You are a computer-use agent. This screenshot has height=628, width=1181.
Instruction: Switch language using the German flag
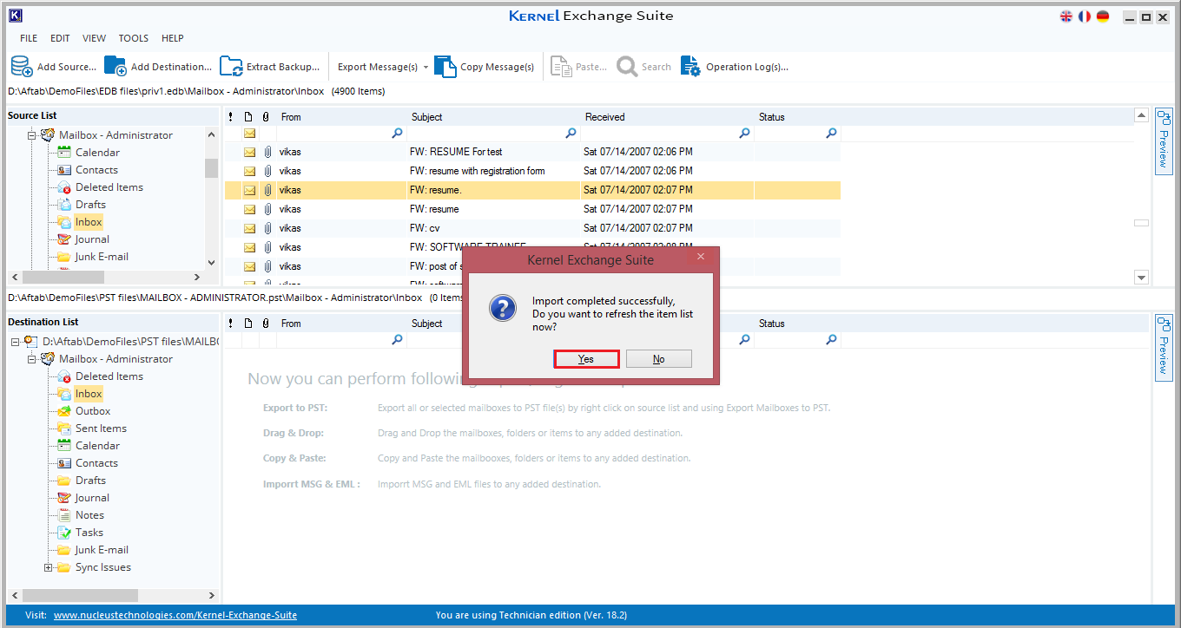[1103, 16]
